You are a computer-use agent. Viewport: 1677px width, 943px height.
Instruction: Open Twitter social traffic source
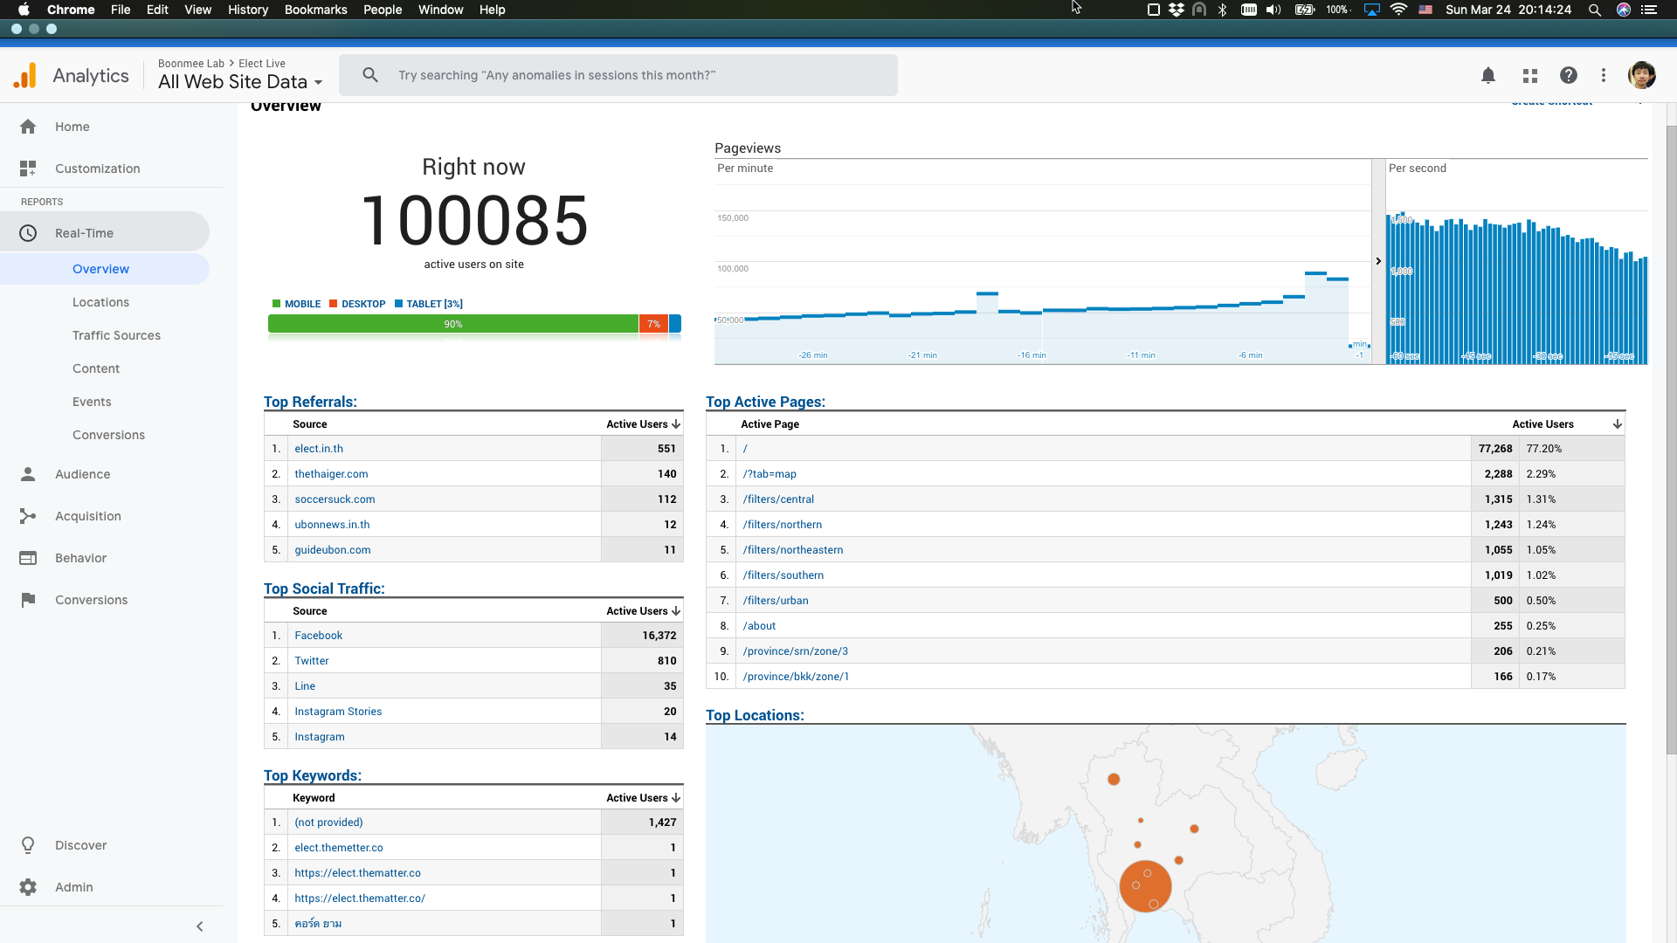pos(312,661)
